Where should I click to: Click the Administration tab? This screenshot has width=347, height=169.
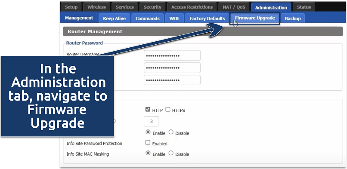[271, 7]
